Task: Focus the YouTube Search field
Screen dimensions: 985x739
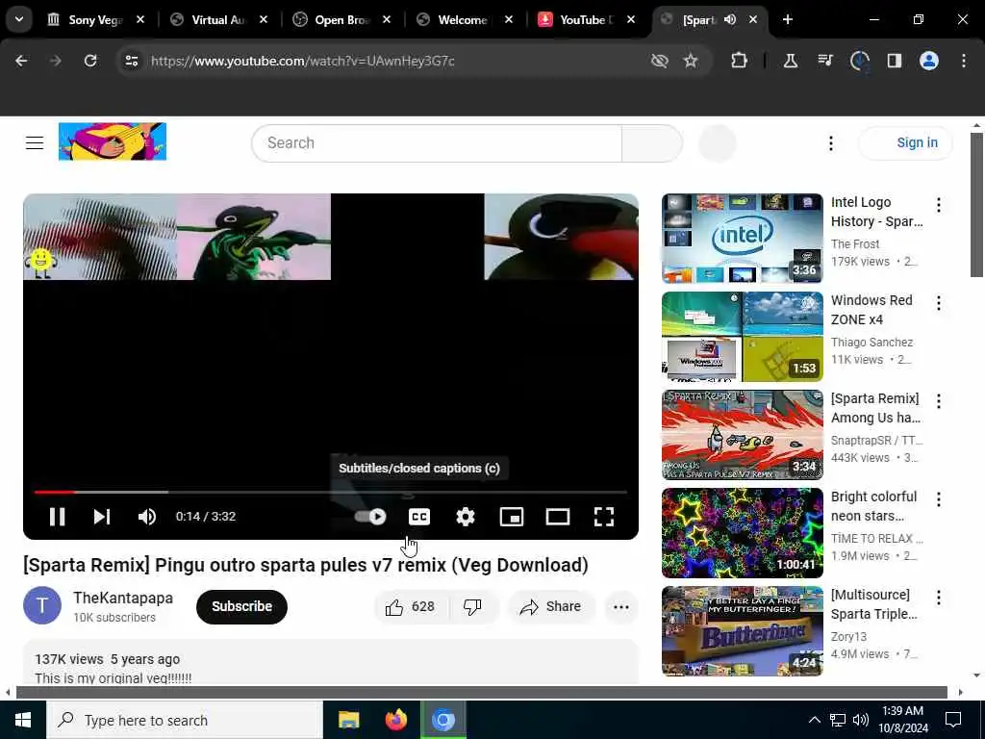Action: click(x=437, y=142)
